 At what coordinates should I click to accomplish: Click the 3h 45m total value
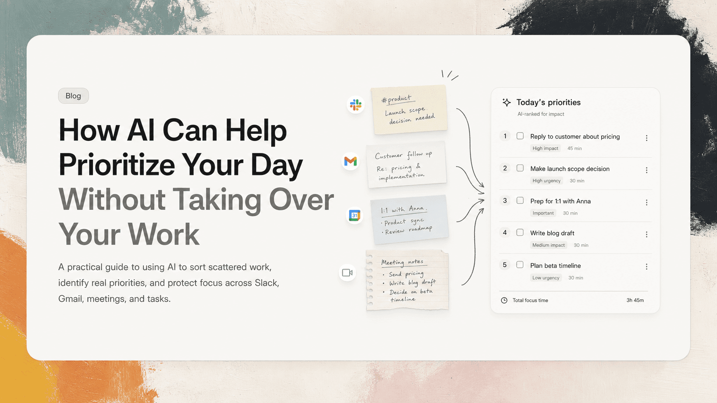pos(635,300)
